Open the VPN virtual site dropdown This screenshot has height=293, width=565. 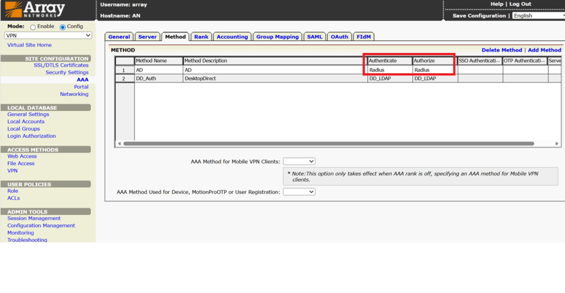coord(48,35)
